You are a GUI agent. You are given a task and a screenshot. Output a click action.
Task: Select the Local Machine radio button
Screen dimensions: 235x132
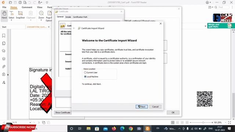click(85, 77)
